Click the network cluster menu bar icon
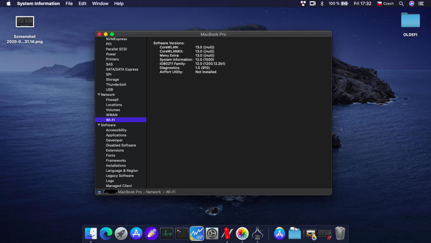Image resolution: width=431 pixels, height=243 pixels. [x=303, y=3]
